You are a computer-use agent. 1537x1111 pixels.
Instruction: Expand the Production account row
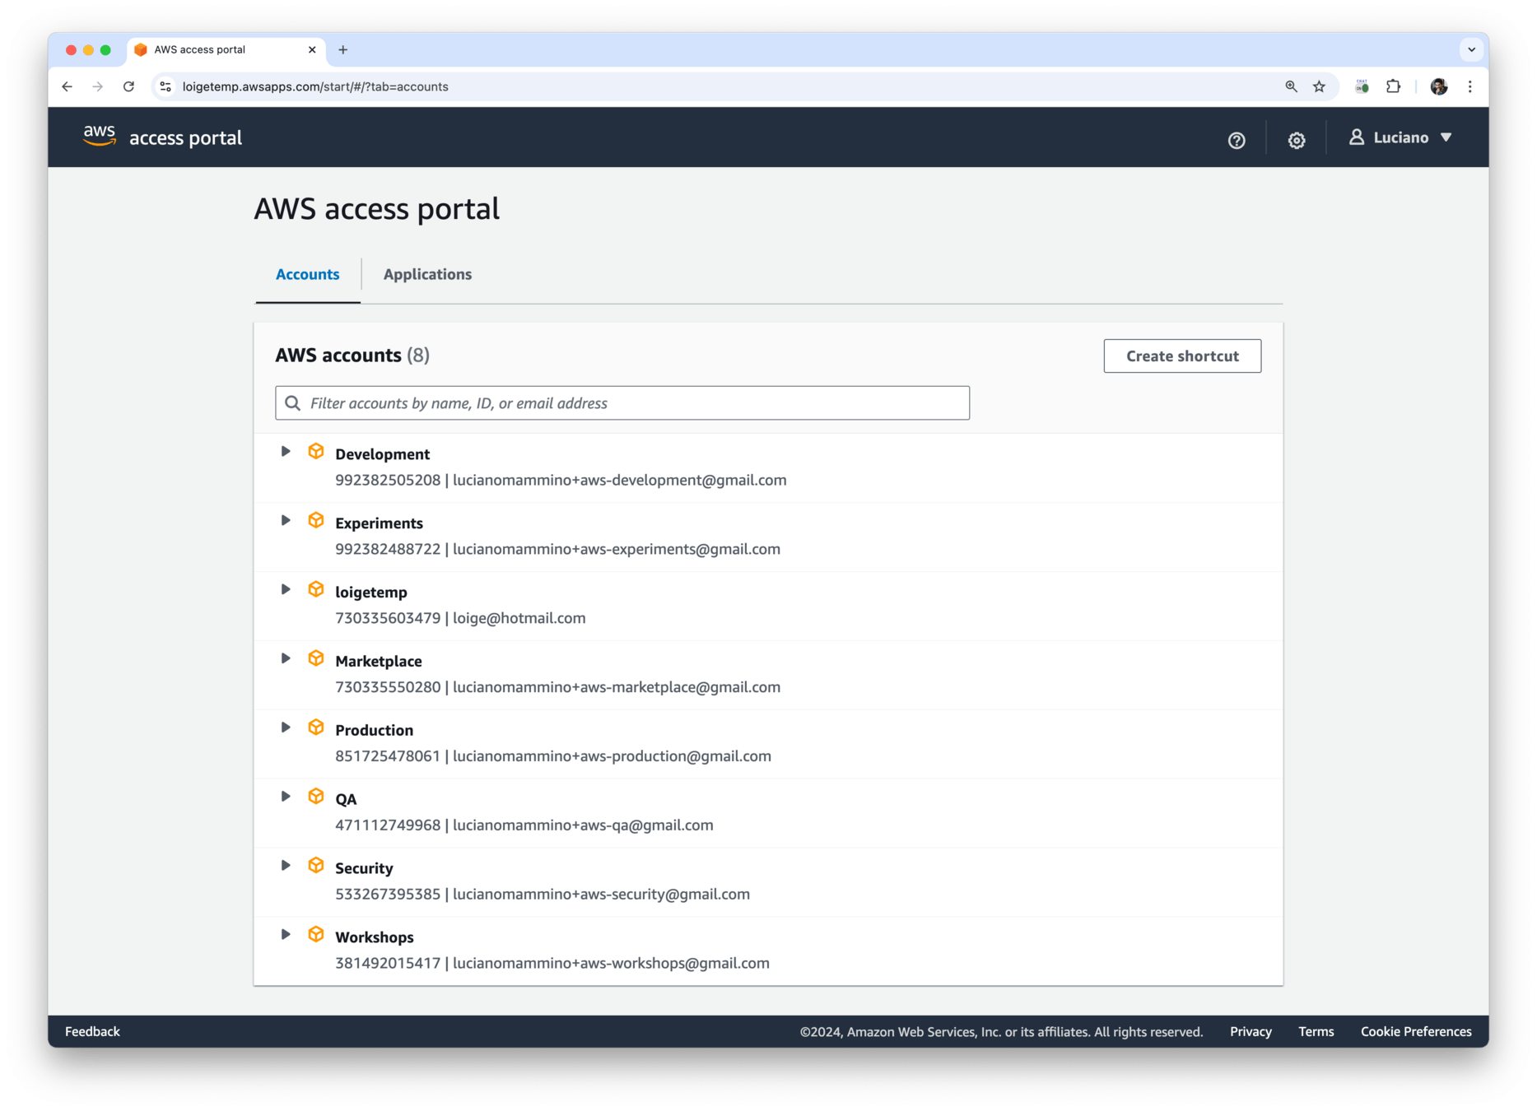(286, 728)
